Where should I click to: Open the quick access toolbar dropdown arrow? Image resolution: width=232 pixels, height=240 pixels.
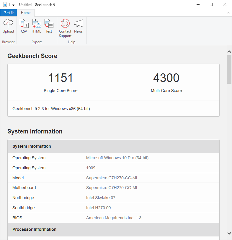click(x=14, y=5)
